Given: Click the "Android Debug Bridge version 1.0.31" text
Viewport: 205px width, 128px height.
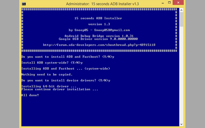Looking at the screenshot, I should click(99, 36).
